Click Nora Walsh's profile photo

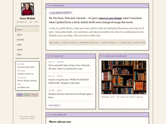click(27, 9)
